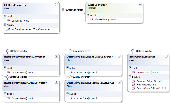Toggle public section of FileDataConverter
Screen dimensions: 171x104
pyautogui.click(x=5, y=16)
